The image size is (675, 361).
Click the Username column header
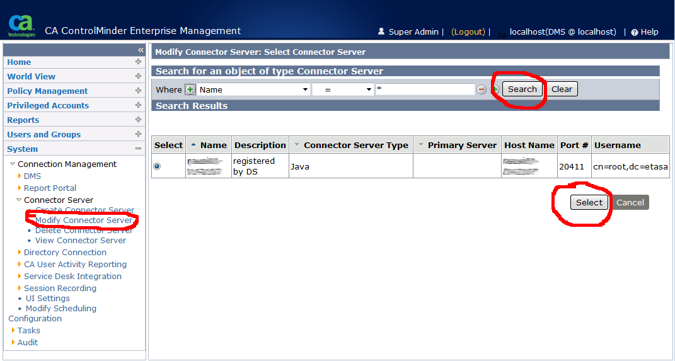coord(631,145)
